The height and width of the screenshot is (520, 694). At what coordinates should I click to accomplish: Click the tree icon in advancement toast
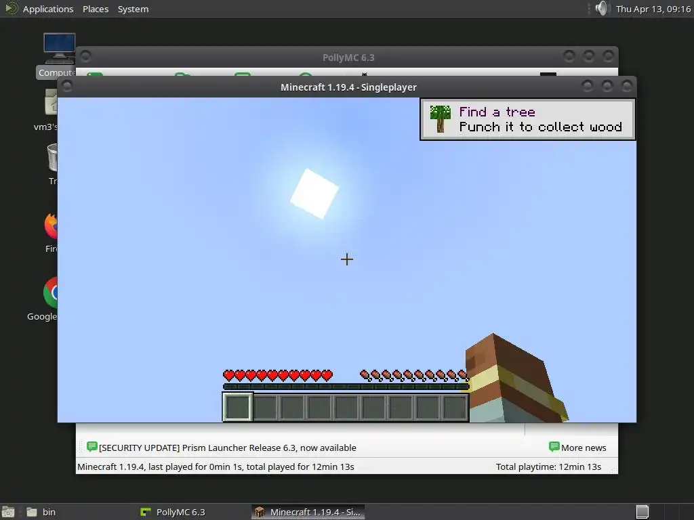pos(440,119)
